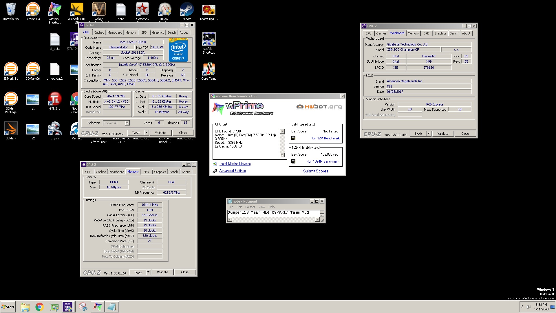
Task: Open the File menu in Notepad
Action: (231, 207)
